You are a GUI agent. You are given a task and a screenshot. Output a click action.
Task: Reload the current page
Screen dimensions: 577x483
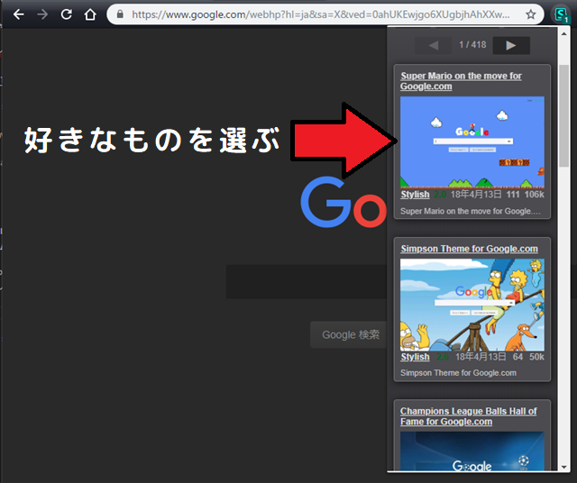[66, 14]
